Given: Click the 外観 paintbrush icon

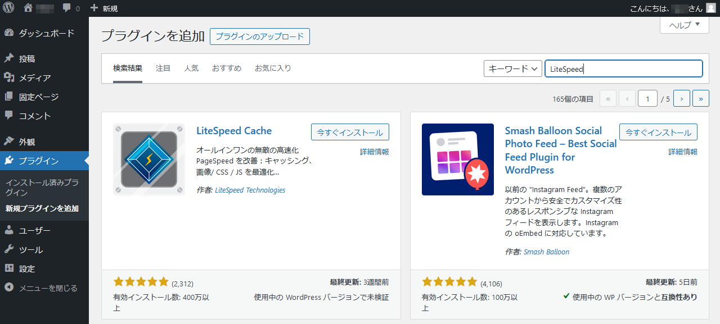Looking at the screenshot, I should [x=8, y=142].
